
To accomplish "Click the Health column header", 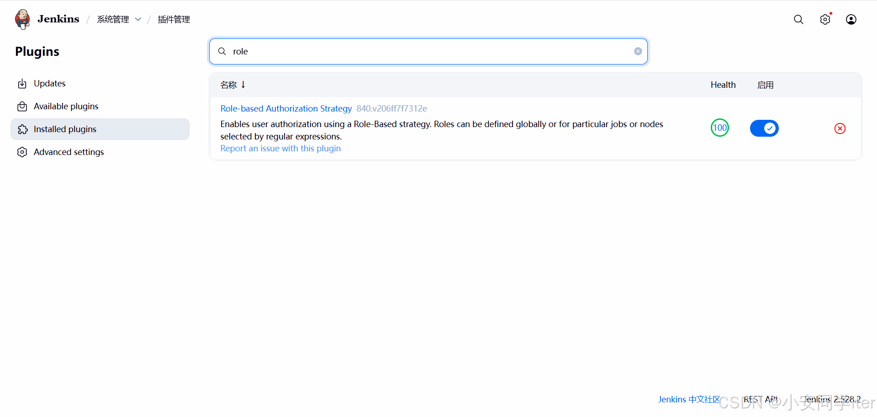I will point(723,85).
